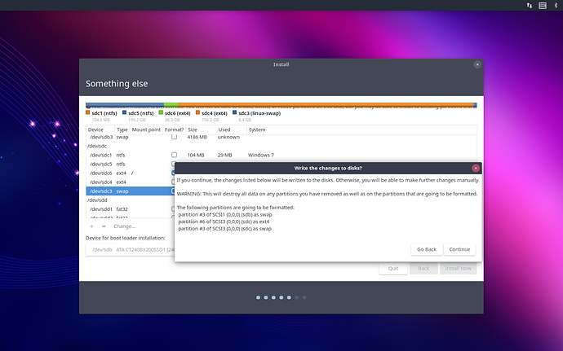Close the Write changes to disks dialog
Screen dimensions: 563x351
[x=476, y=168]
